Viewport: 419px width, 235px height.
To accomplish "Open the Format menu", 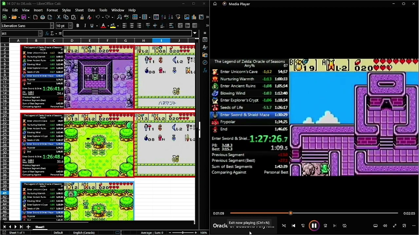I will [52, 10].
